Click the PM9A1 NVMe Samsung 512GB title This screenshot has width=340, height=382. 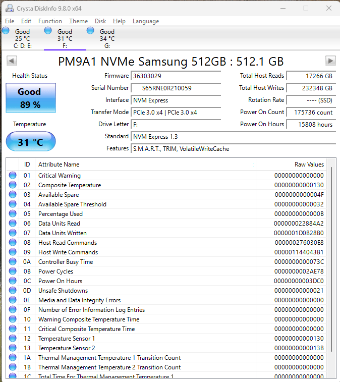(171, 62)
